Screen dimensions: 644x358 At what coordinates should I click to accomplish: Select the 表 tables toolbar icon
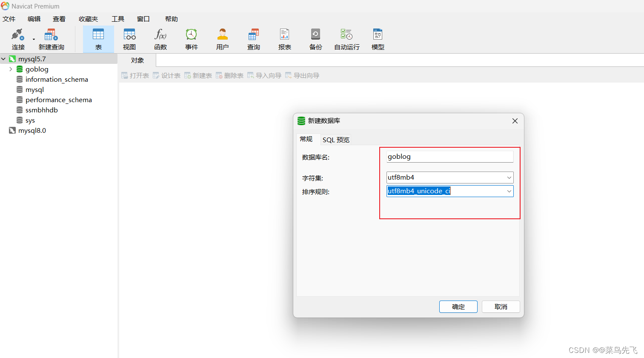(x=98, y=39)
